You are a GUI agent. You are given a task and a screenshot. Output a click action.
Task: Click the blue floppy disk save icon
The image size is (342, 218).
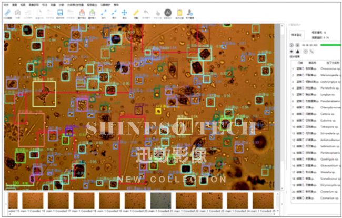(60, 13)
